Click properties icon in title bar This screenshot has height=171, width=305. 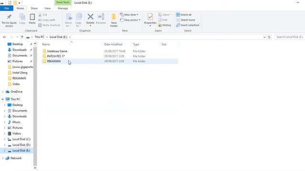[x=10, y=3]
